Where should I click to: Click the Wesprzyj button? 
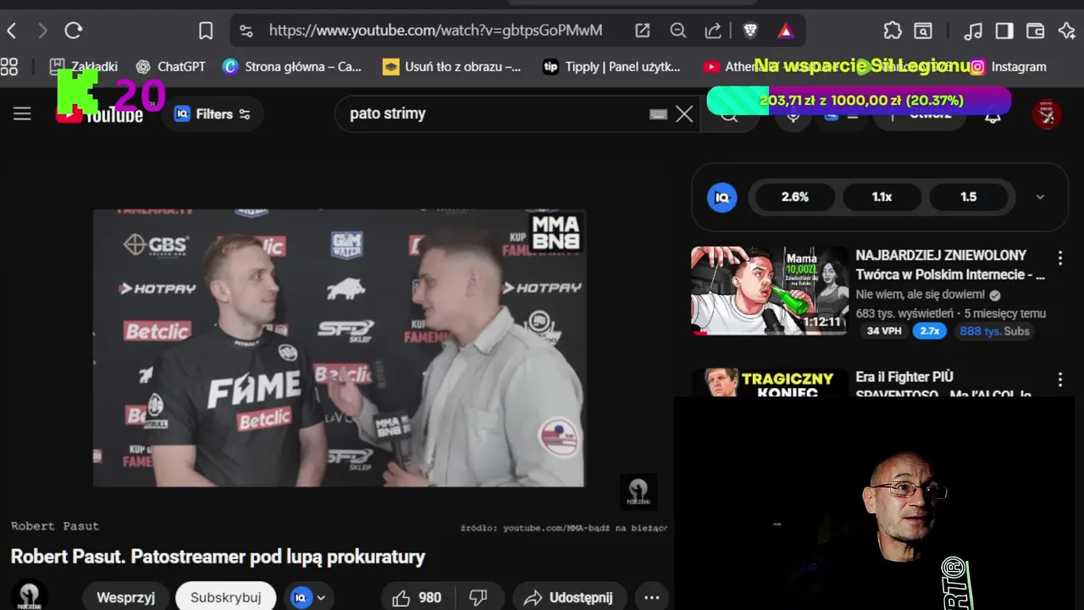tap(125, 597)
